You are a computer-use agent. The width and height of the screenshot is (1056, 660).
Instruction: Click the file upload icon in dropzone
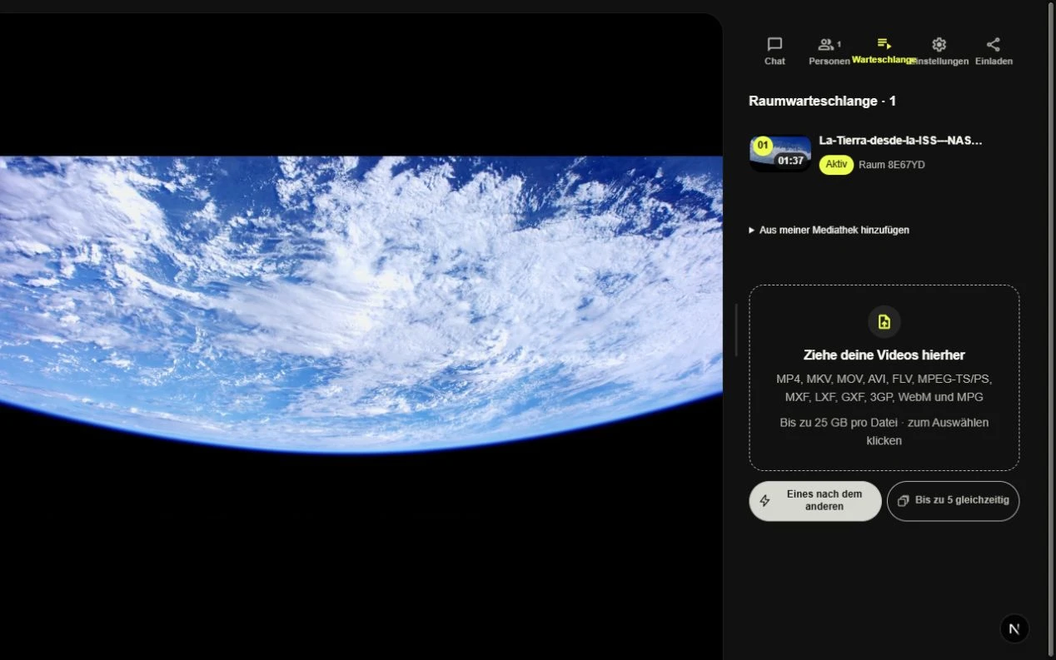point(884,322)
